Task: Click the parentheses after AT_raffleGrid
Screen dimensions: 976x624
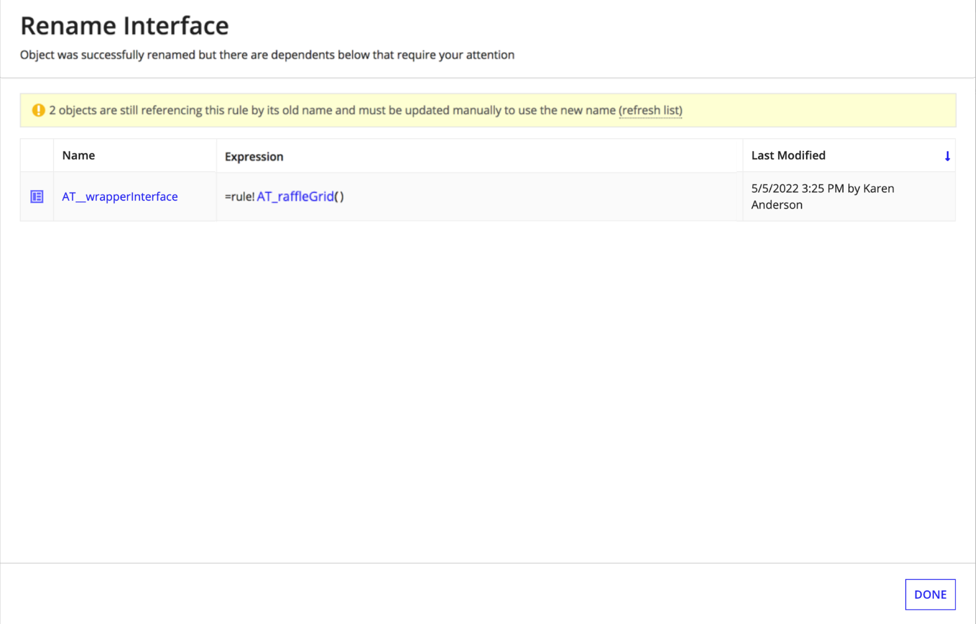Action: coord(339,197)
